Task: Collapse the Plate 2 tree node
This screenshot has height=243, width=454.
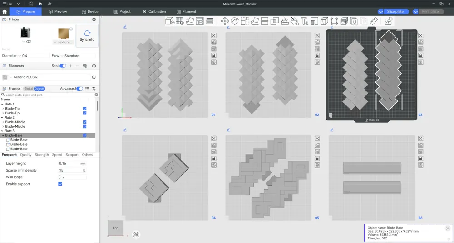Action: (x=2, y=118)
